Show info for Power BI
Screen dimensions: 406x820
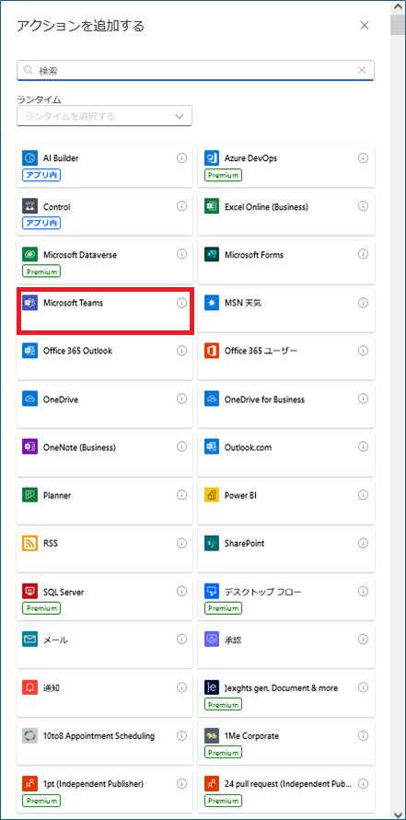[x=363, y=495]
